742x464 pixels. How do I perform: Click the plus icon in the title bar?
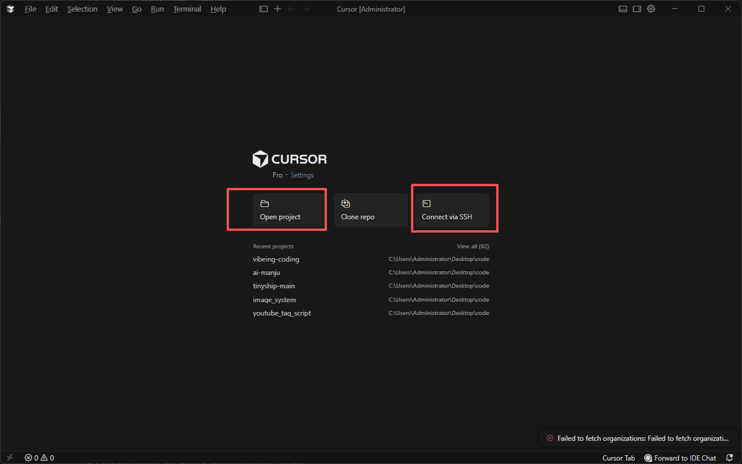coord(278,9)
